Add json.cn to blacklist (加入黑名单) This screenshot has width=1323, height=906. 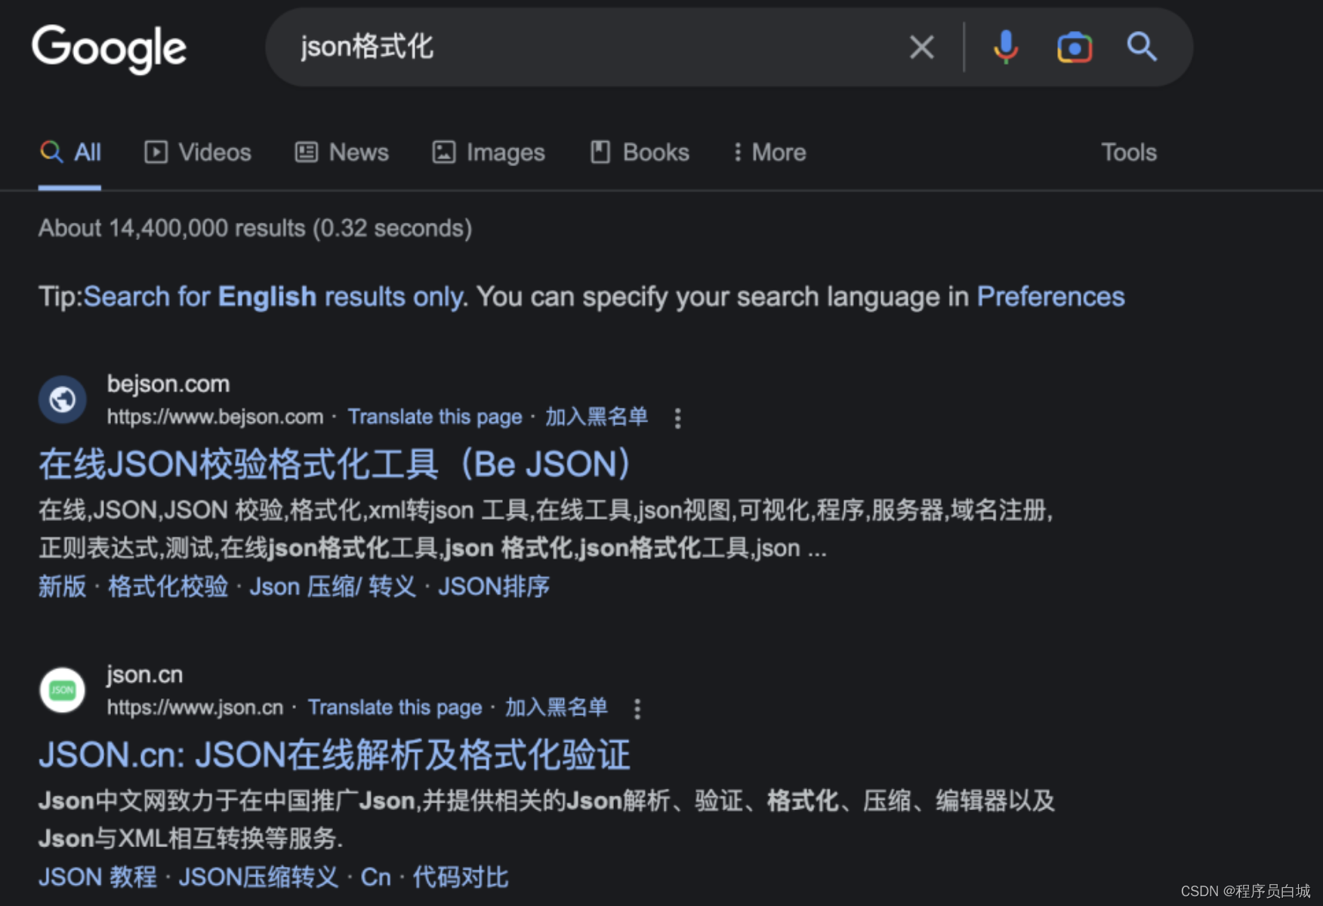pyautogui.click(x=557, y=707)
